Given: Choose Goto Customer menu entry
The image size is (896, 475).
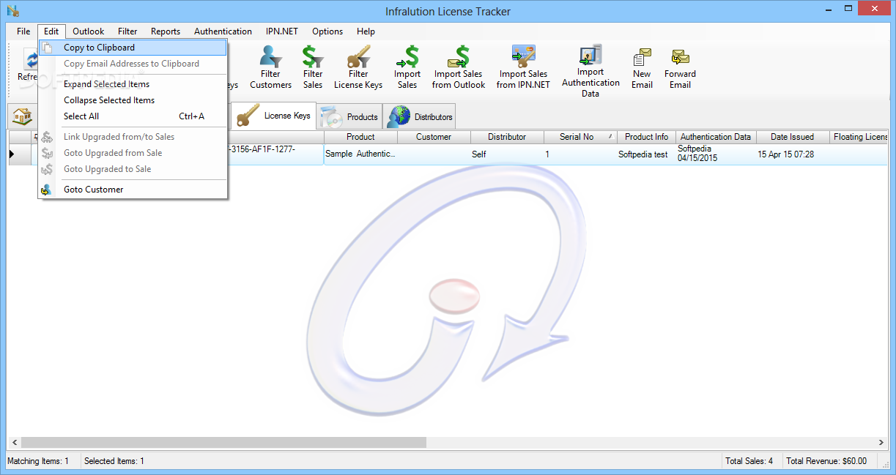Looking at the screenshot, I should click(x=133, y=190).
